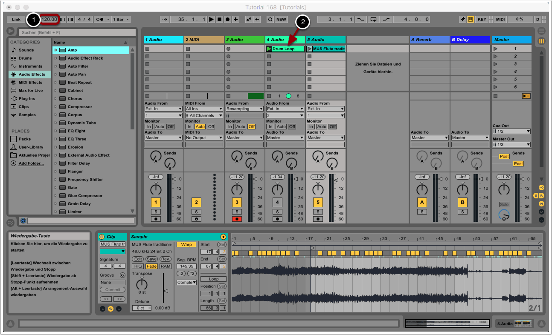
Task: Select the Drums browser category
Action: (x=25, y=58)
